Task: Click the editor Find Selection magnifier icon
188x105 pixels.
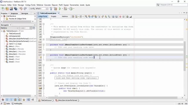Action: (x=86, y=17)
